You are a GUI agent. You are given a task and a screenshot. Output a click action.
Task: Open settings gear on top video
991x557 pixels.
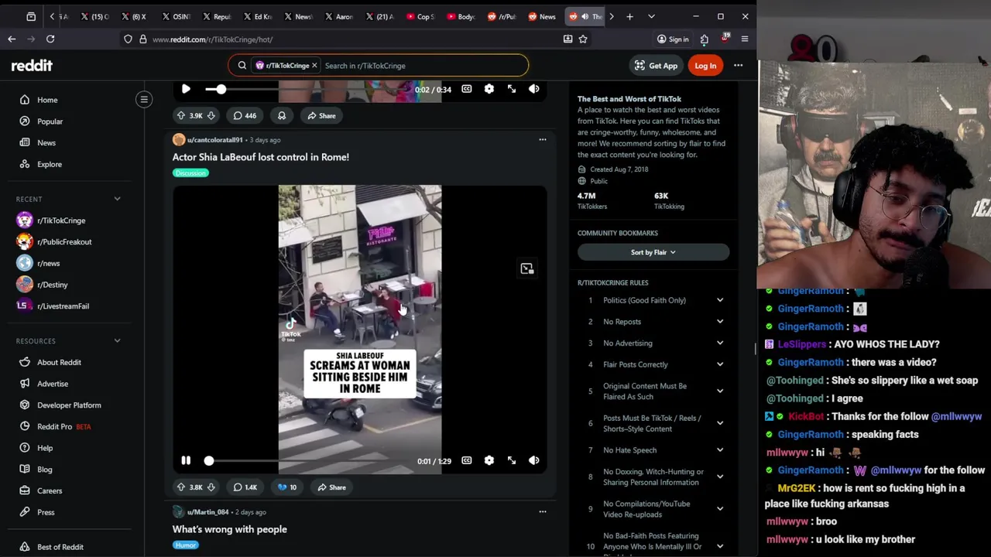pos(489,89)
